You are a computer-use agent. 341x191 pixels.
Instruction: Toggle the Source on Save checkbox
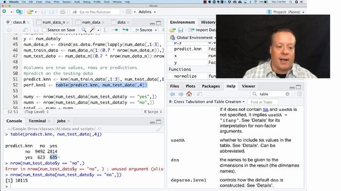click(44, 30)
